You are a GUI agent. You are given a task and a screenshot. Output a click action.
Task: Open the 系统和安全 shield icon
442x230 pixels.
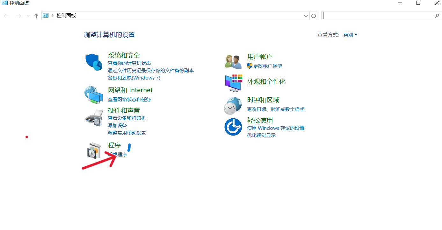click(x=94, y=62)
